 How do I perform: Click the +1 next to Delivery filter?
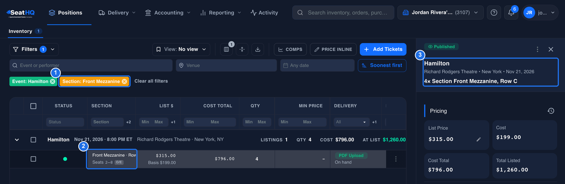(x=374, y=122)
